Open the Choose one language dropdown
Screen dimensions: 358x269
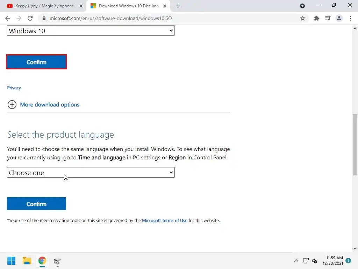[91, 172]
